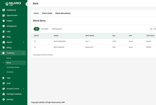Click batch cell BATCH89213612
Image resolution: width=156 pixels, height=105 pixels.
click(60, 41)
